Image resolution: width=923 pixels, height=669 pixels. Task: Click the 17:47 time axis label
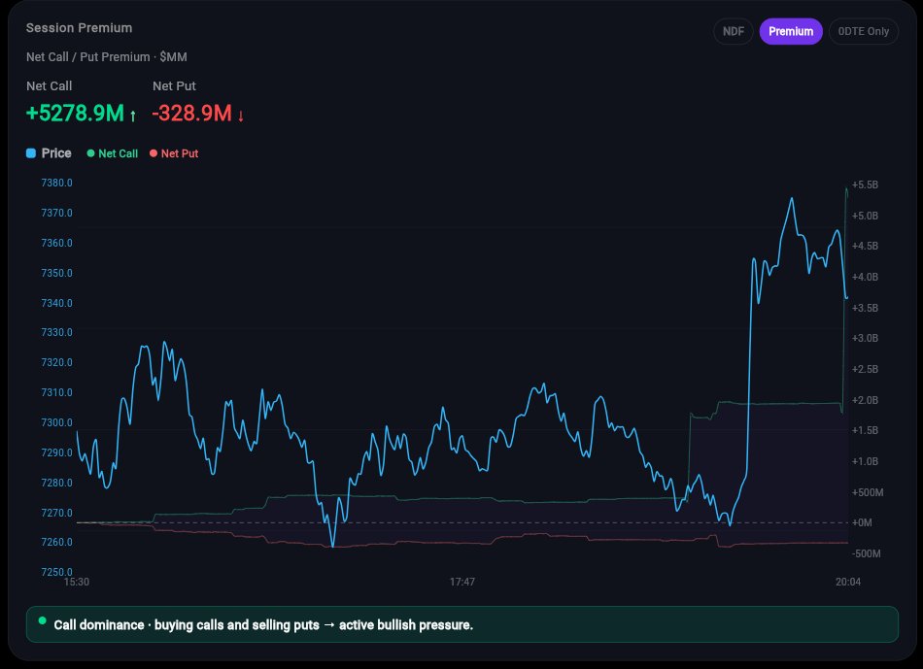point(462,582)
